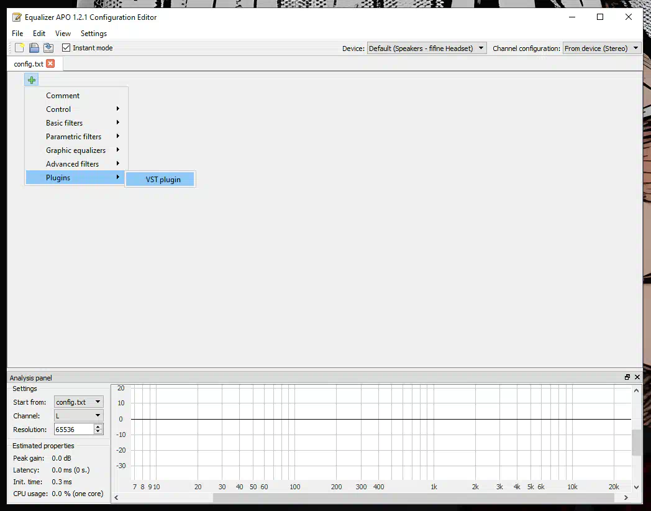The image size is (651, 511).
Task: Click the Init. time value 0.3 ms
Action: click(x=62, y=482)
